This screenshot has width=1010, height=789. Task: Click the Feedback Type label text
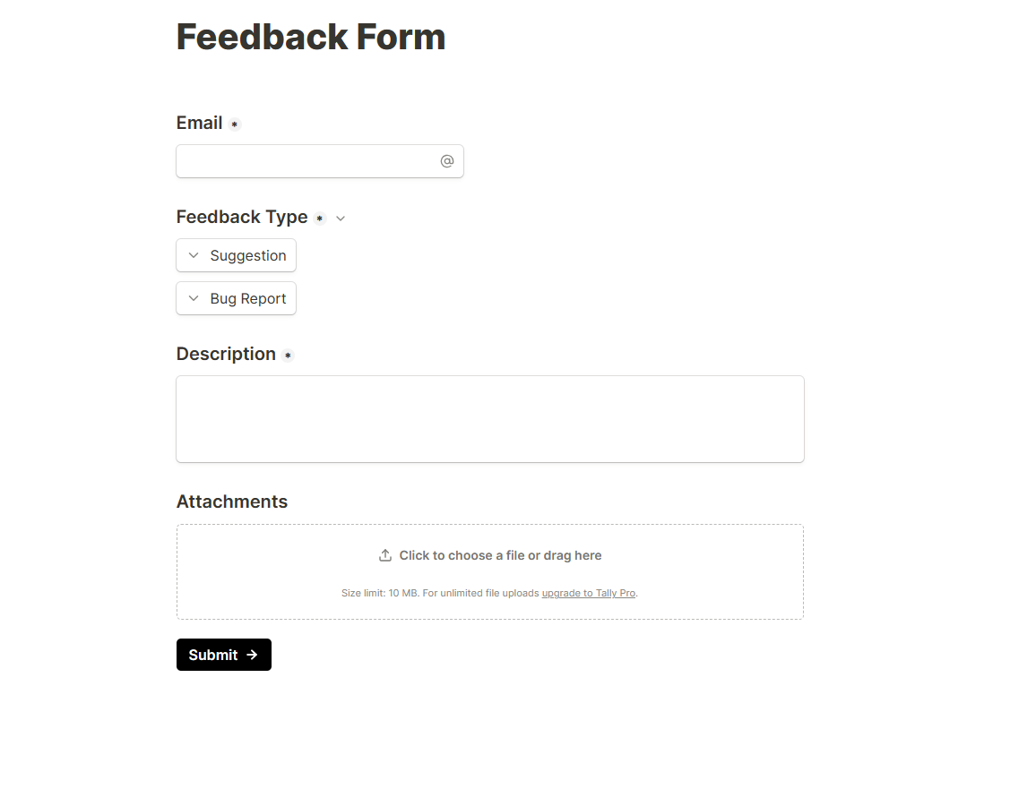pos(242,217)
